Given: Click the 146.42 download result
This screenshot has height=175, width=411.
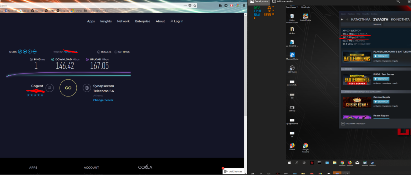Looking at the screenshot, I should click(x=65, y=66).
